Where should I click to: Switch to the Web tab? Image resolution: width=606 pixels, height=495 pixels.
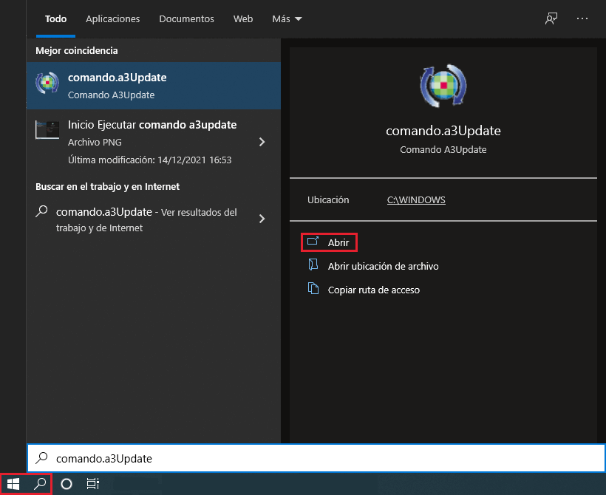[243, 19]
